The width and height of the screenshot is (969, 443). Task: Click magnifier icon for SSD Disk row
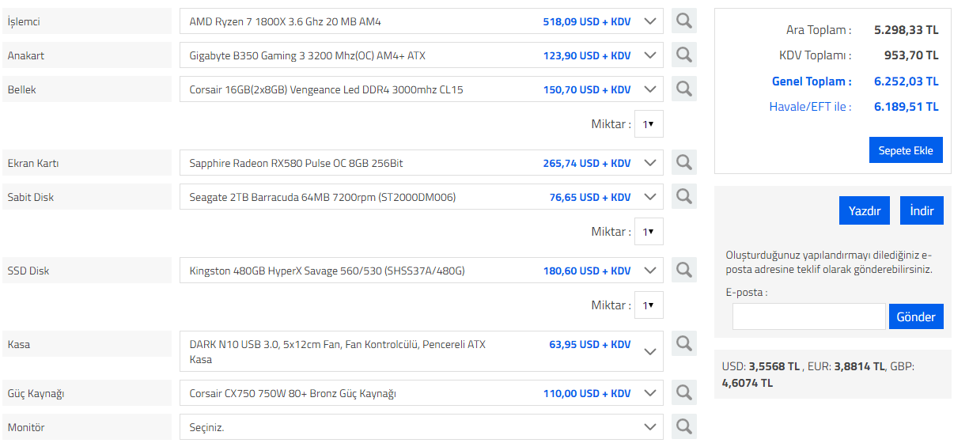684,271
